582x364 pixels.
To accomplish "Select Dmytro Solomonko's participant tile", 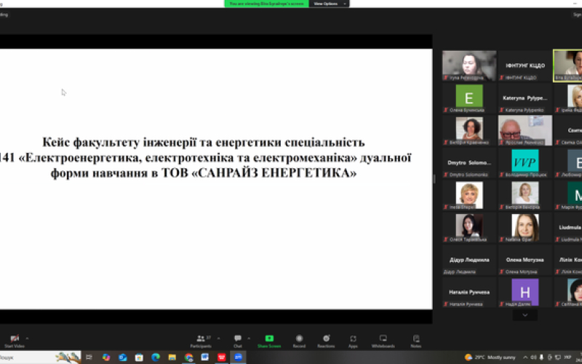I will click(469, 162).
